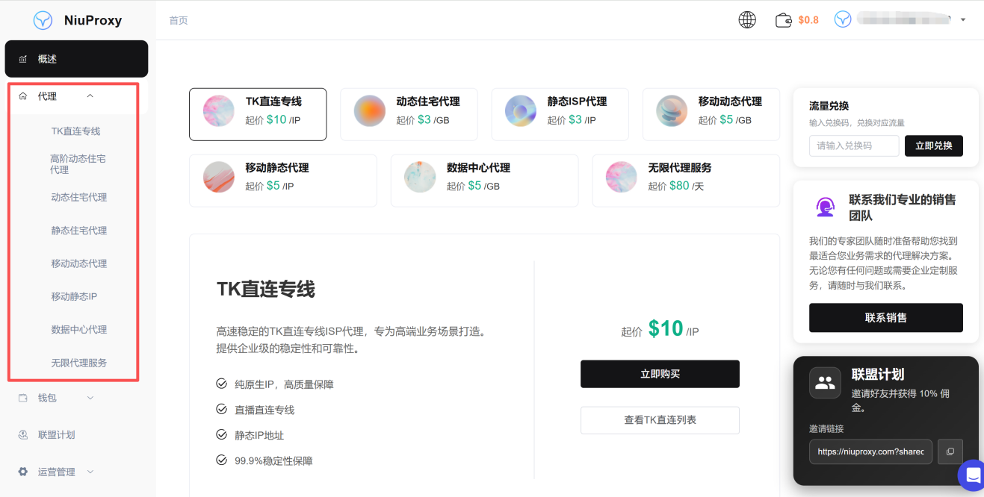The width and height of the screenshot is (984, 497).
Task: Click the 静态ISP代理 card icon
Action: (x=521, y=111)
